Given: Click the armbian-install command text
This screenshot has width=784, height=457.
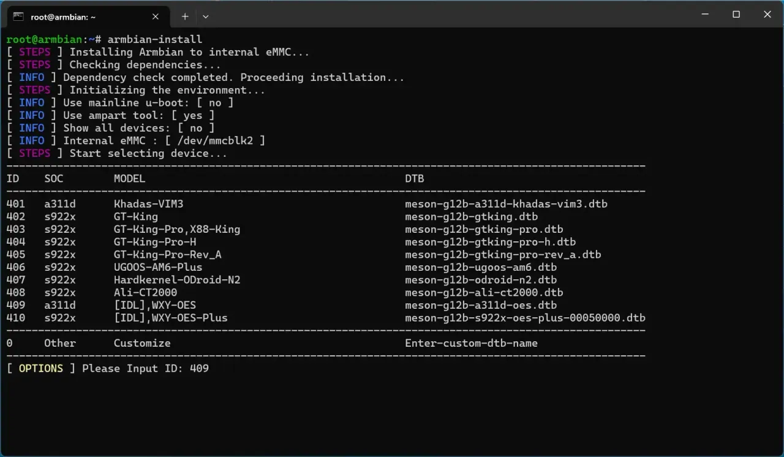Looking at the screenshot, I should click(154, 39).
